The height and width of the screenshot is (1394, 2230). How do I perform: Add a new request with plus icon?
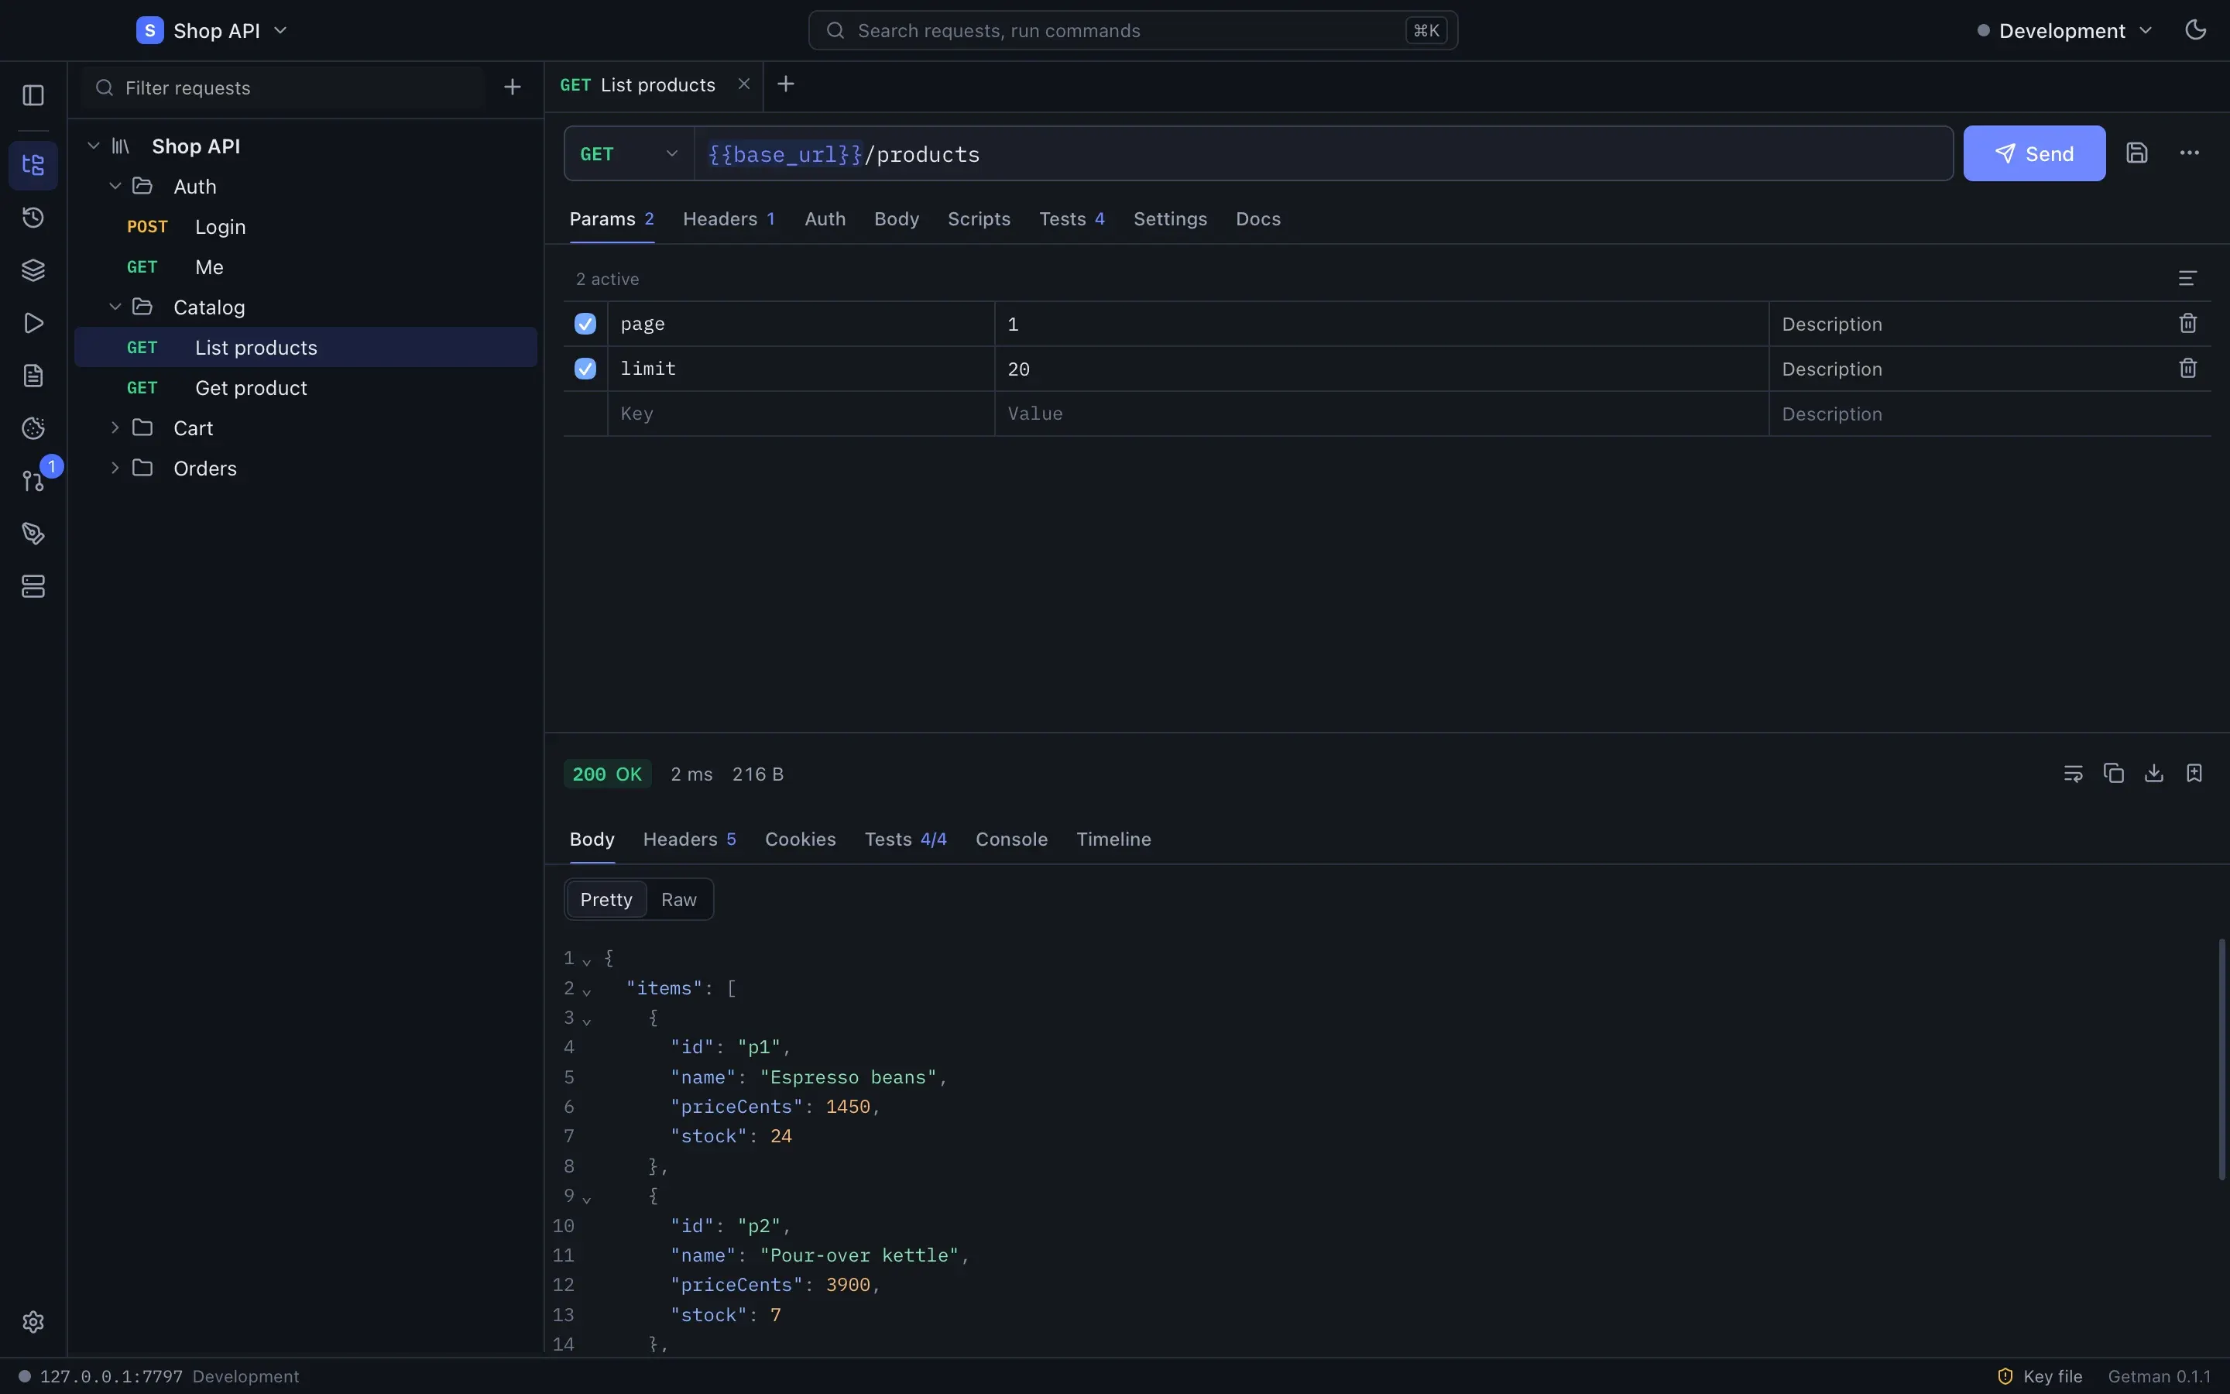tap(513, 87)
